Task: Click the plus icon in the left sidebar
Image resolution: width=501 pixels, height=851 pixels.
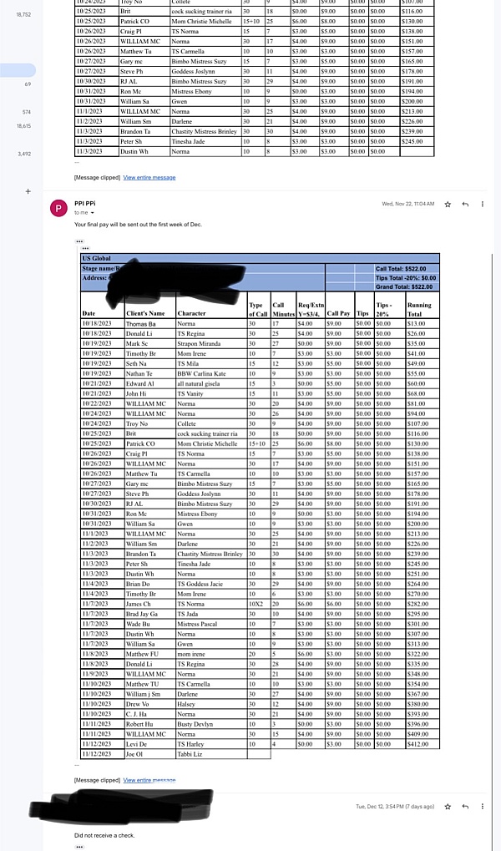Action: (28, 191)
